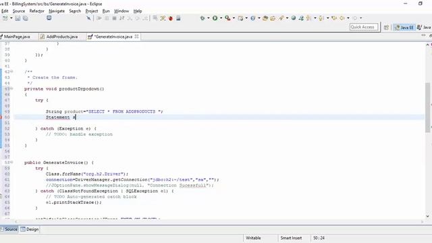Image resolution: width=432 pixels, height=243 pixels.
Task: Click the Run External Tools icon
Action: pos(227,18)
